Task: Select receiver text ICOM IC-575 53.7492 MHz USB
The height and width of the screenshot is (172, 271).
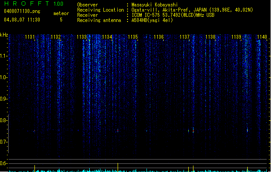Action: [173, 15]
